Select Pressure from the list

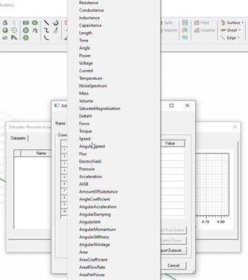(x=87, y=169)
